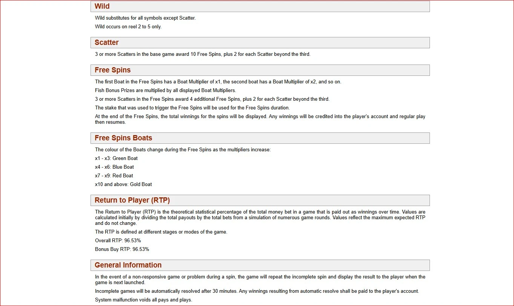Click the Free Spins section heading

pos(260,70)
